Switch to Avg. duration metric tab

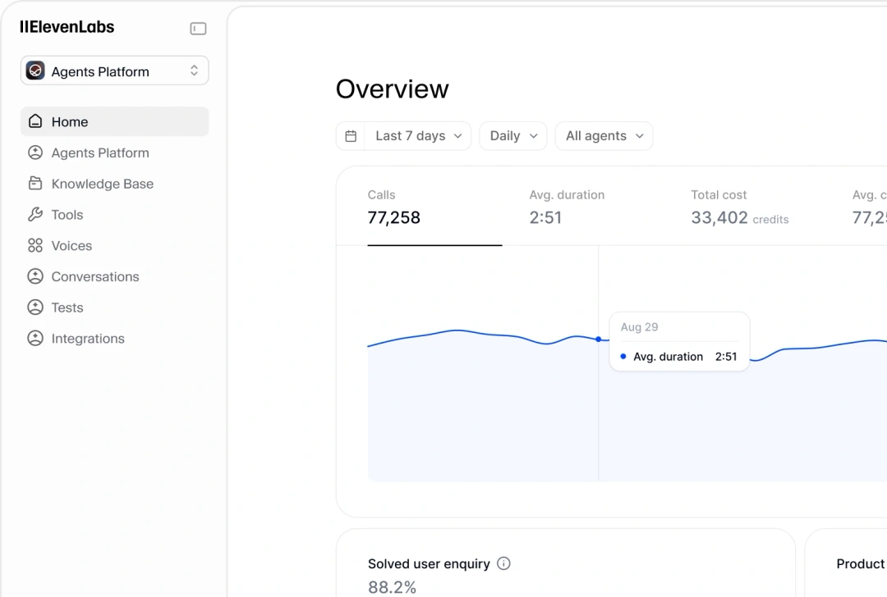567,207
